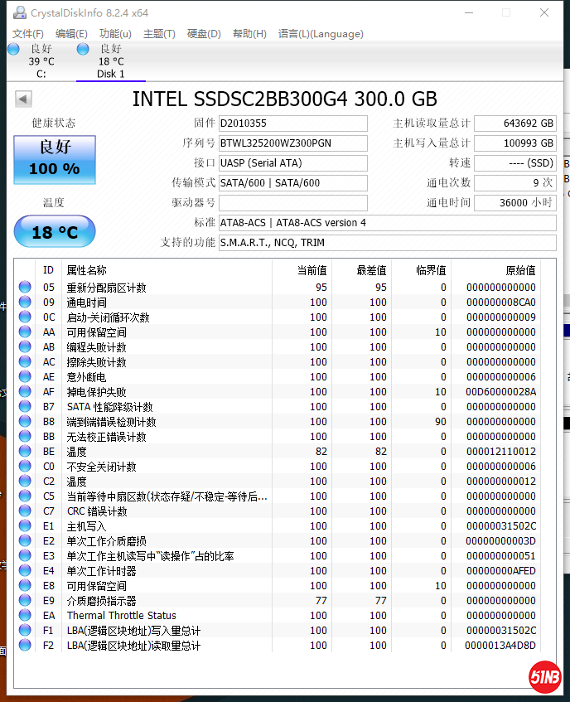Click the 原始值 column header
This screenshot has width=570, height=702.
tap(520, 270)
